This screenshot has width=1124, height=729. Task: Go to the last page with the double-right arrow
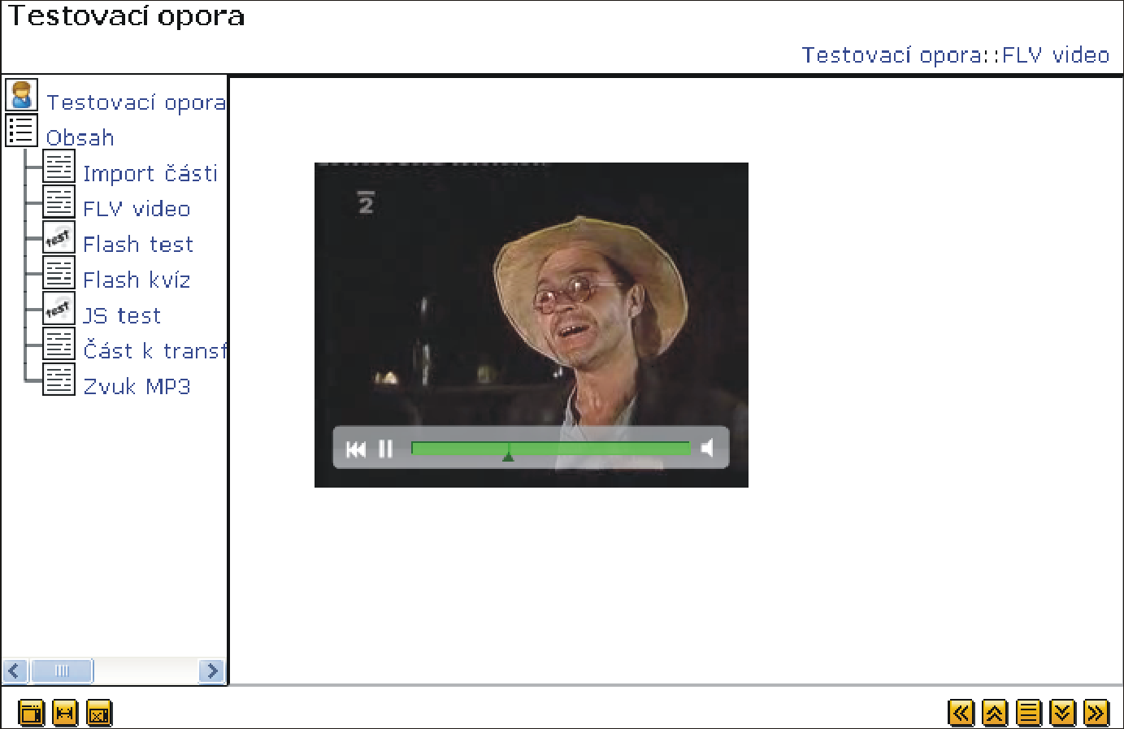click(x=1096, y=713)
